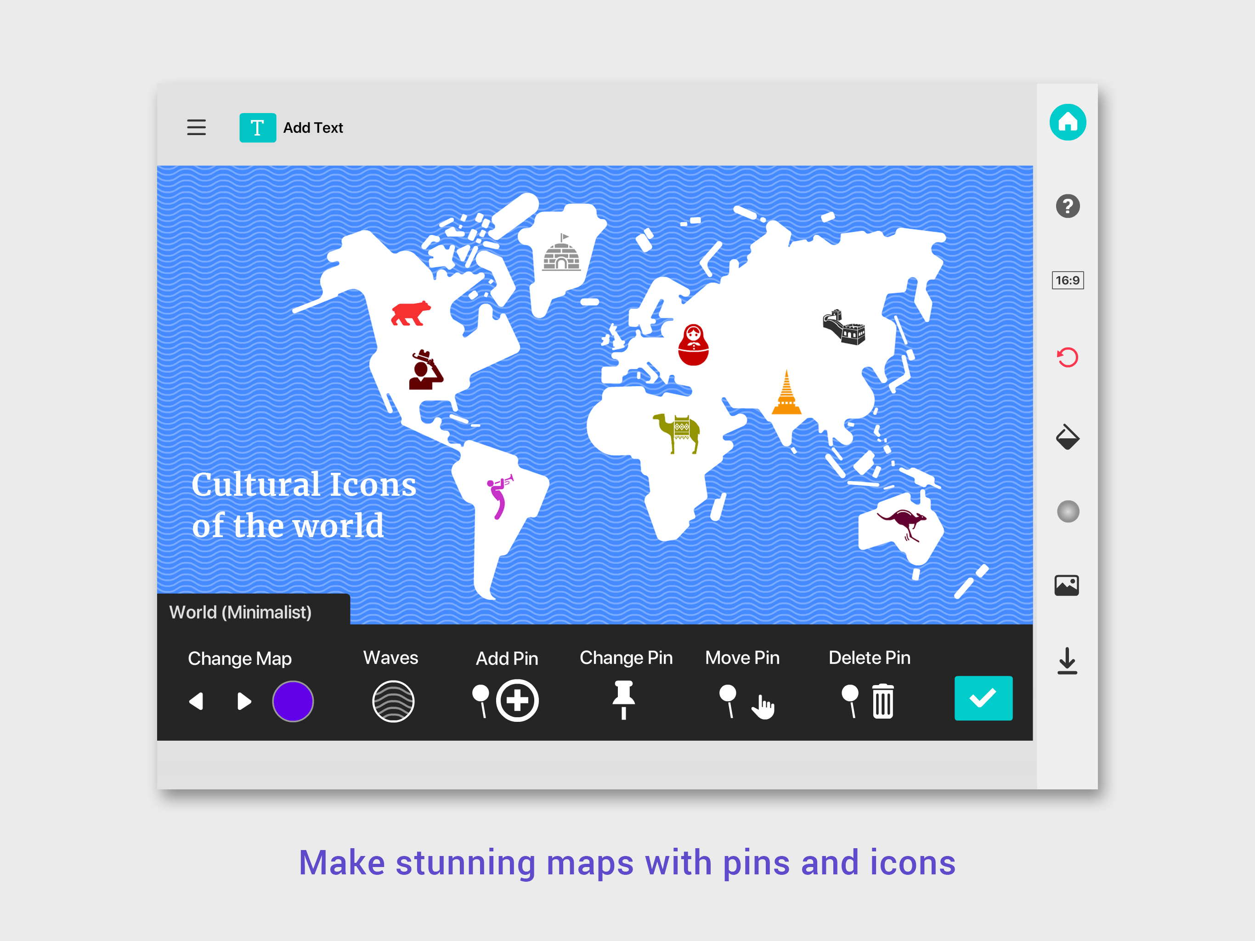Click the Add Pin plus icon

(x=517, y=700)
